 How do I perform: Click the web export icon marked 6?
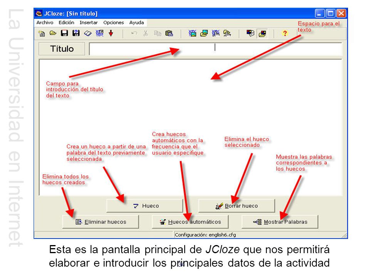(x=99, y=33)
